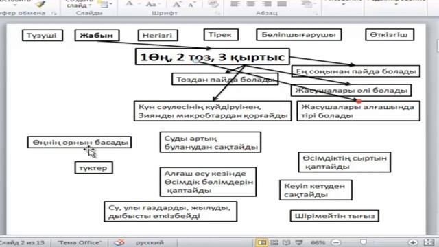The height and width of the screenshot is (247, 439).
Task: Click the 'Тема Office' status entry
Action: [x=80, y=242]
